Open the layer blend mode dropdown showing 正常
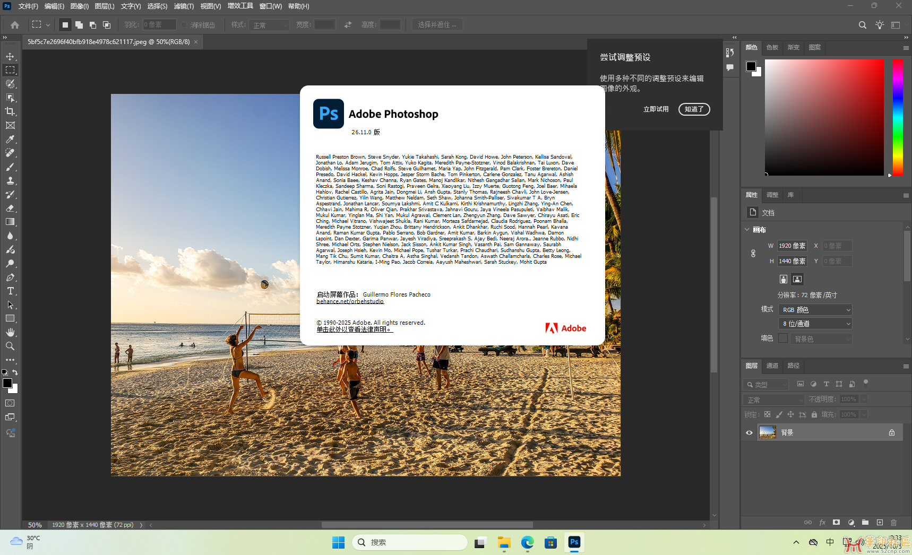 [773, 399]
